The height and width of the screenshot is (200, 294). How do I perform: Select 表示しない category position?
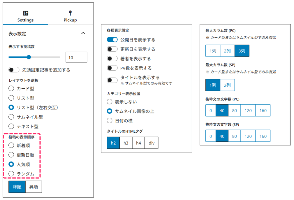[110, 102]
